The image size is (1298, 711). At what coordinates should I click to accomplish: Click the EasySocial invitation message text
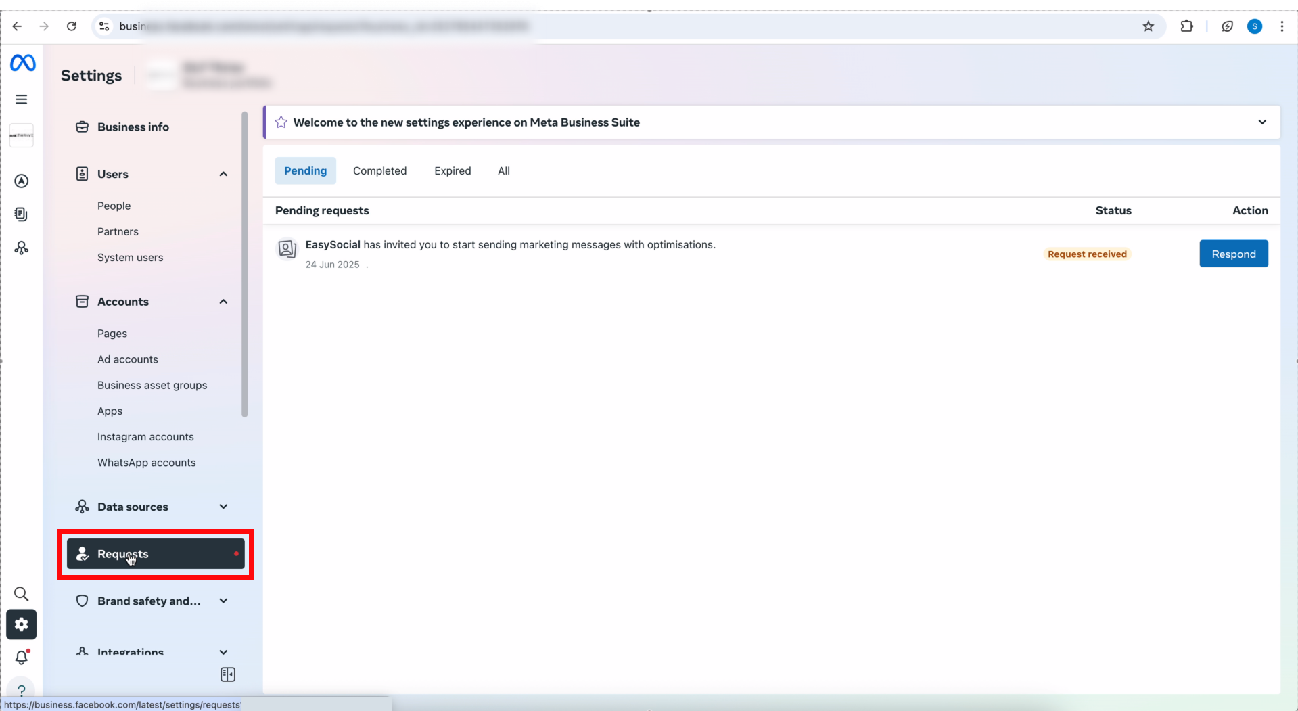pyautogui.click(x=510, y=245)
